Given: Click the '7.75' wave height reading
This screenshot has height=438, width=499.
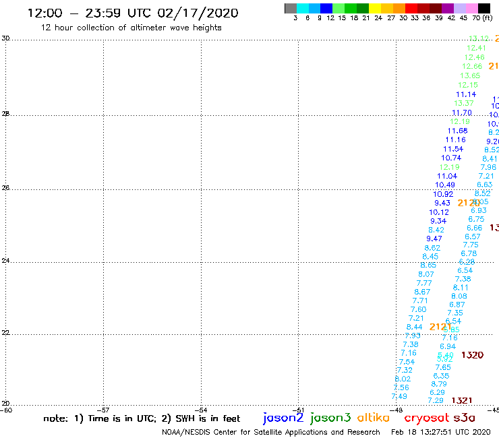Looking at the screenshot, I should click(x=471, y=245).
